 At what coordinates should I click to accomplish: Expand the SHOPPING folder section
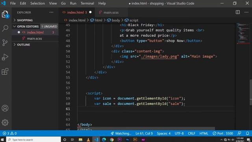35,20
